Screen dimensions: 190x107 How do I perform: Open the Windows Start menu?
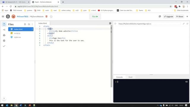[x=2, y=105]
